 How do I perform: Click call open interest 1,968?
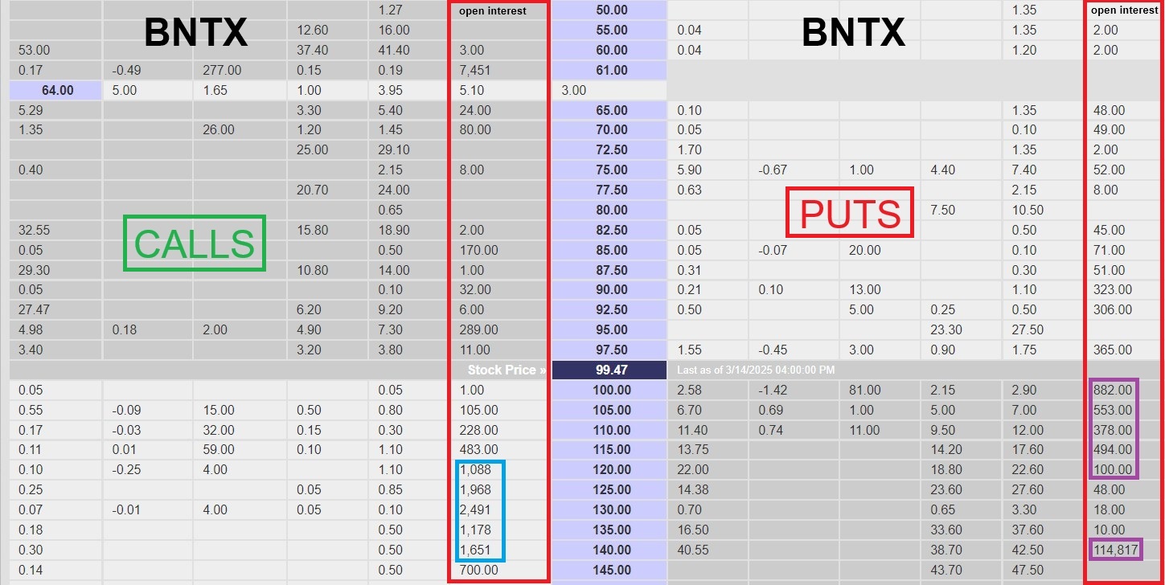475,489
